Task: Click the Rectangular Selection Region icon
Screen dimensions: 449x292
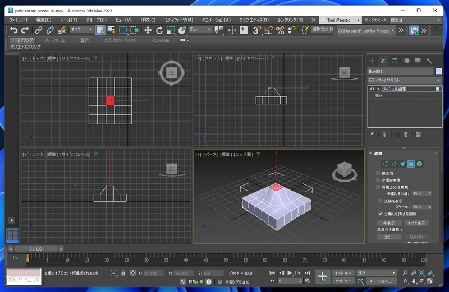Action: coord(123,30)
